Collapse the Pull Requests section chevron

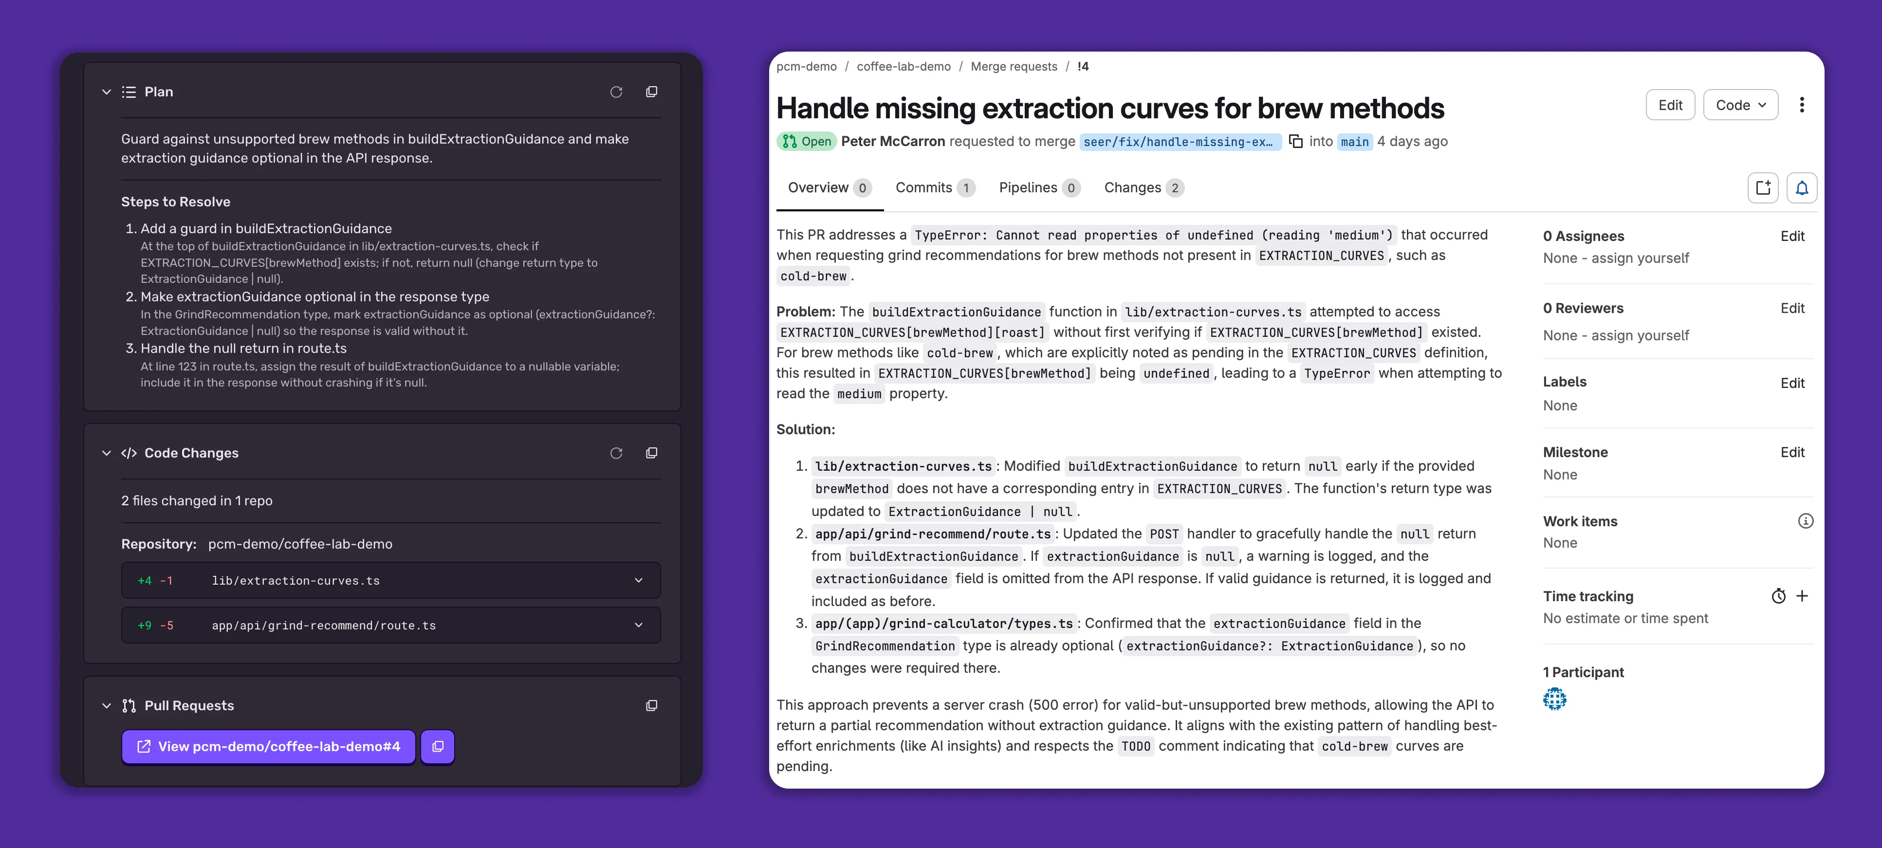coord(107,705)
